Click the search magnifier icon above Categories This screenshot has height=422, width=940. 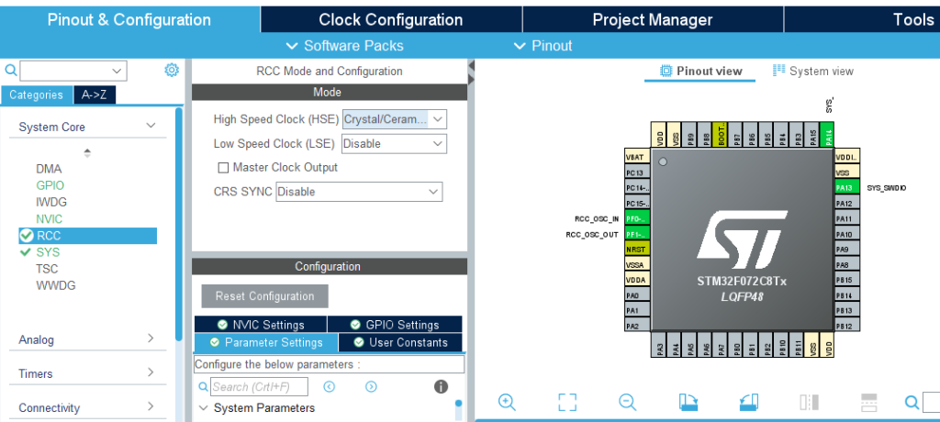coord(11,71)
